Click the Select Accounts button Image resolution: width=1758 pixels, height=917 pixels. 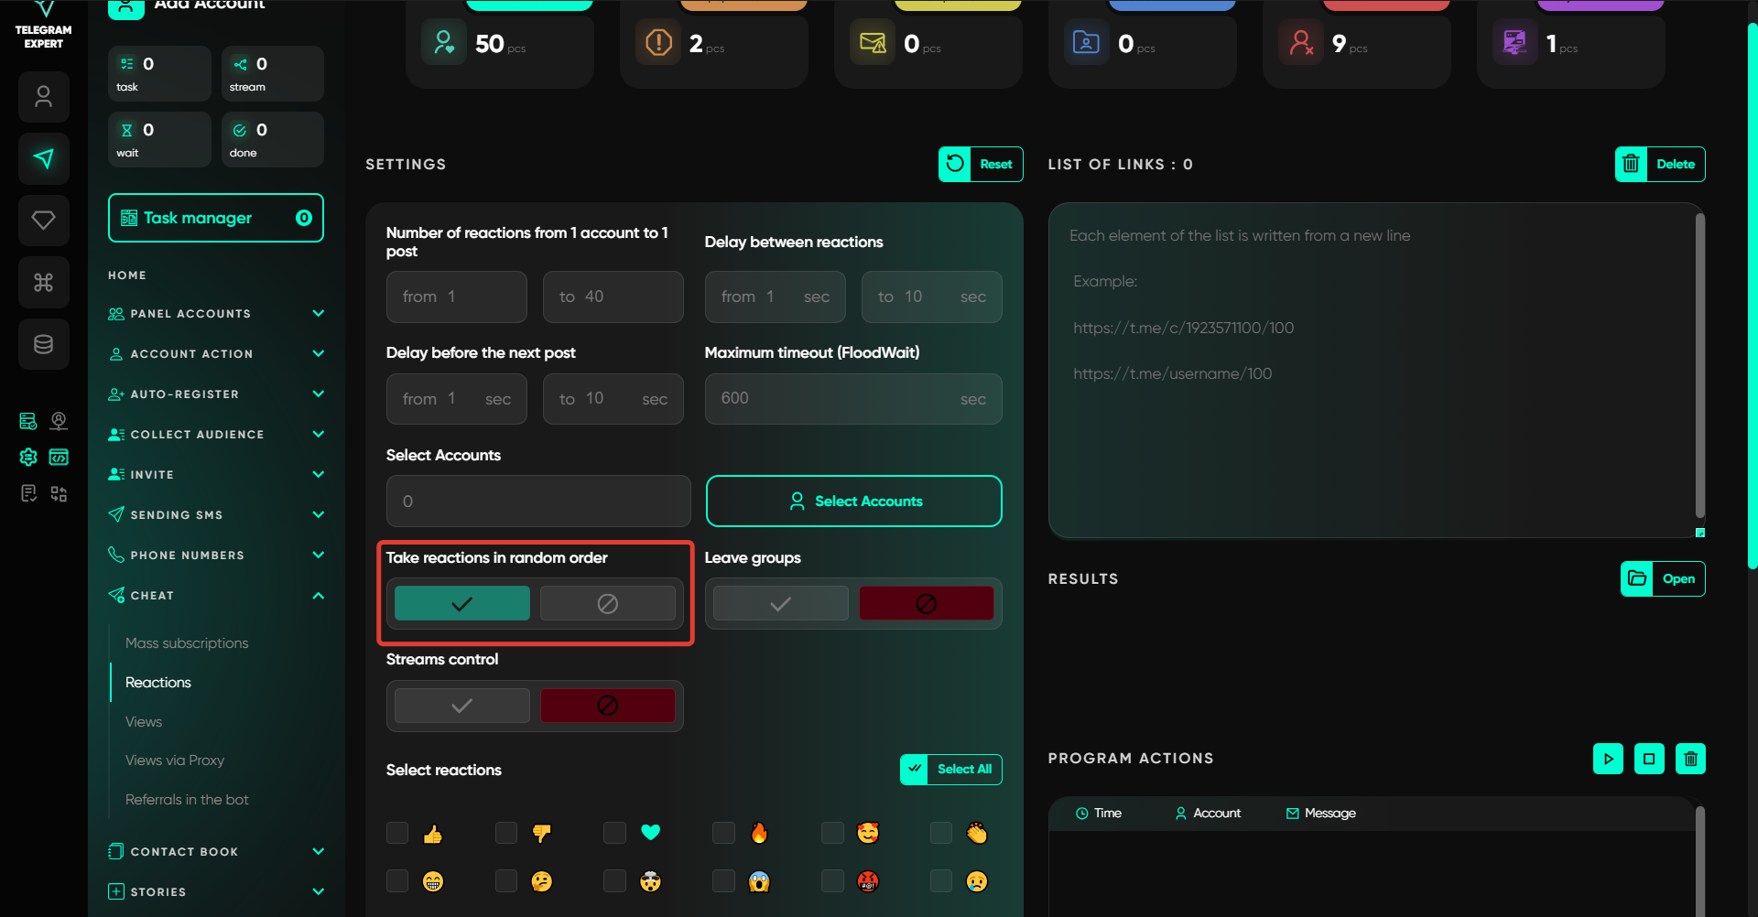tap(853, 502)
